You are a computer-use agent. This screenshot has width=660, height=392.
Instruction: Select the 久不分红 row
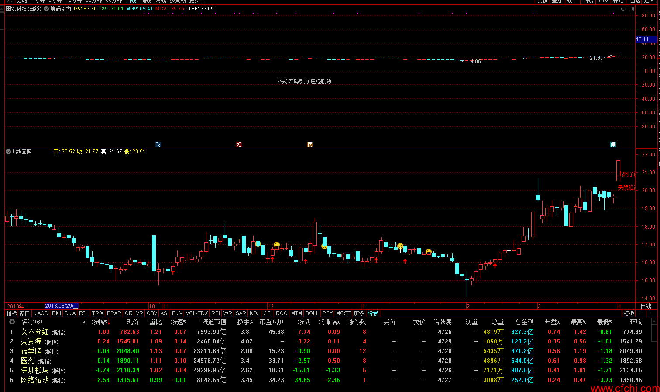click(x=327, y=332)
